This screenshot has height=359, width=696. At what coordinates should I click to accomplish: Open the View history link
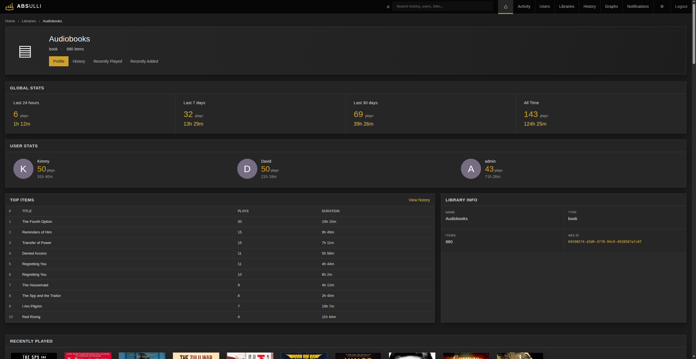pos(419,200)
